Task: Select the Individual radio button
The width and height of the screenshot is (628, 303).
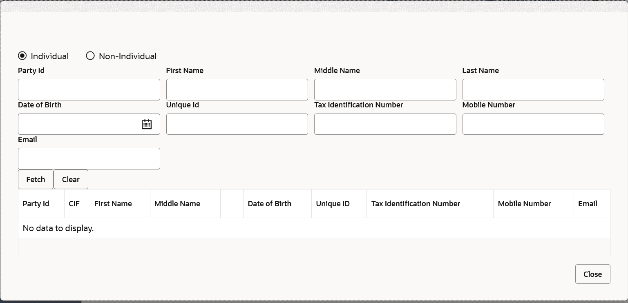Action: pyautogui.click(x=22, y=56)
